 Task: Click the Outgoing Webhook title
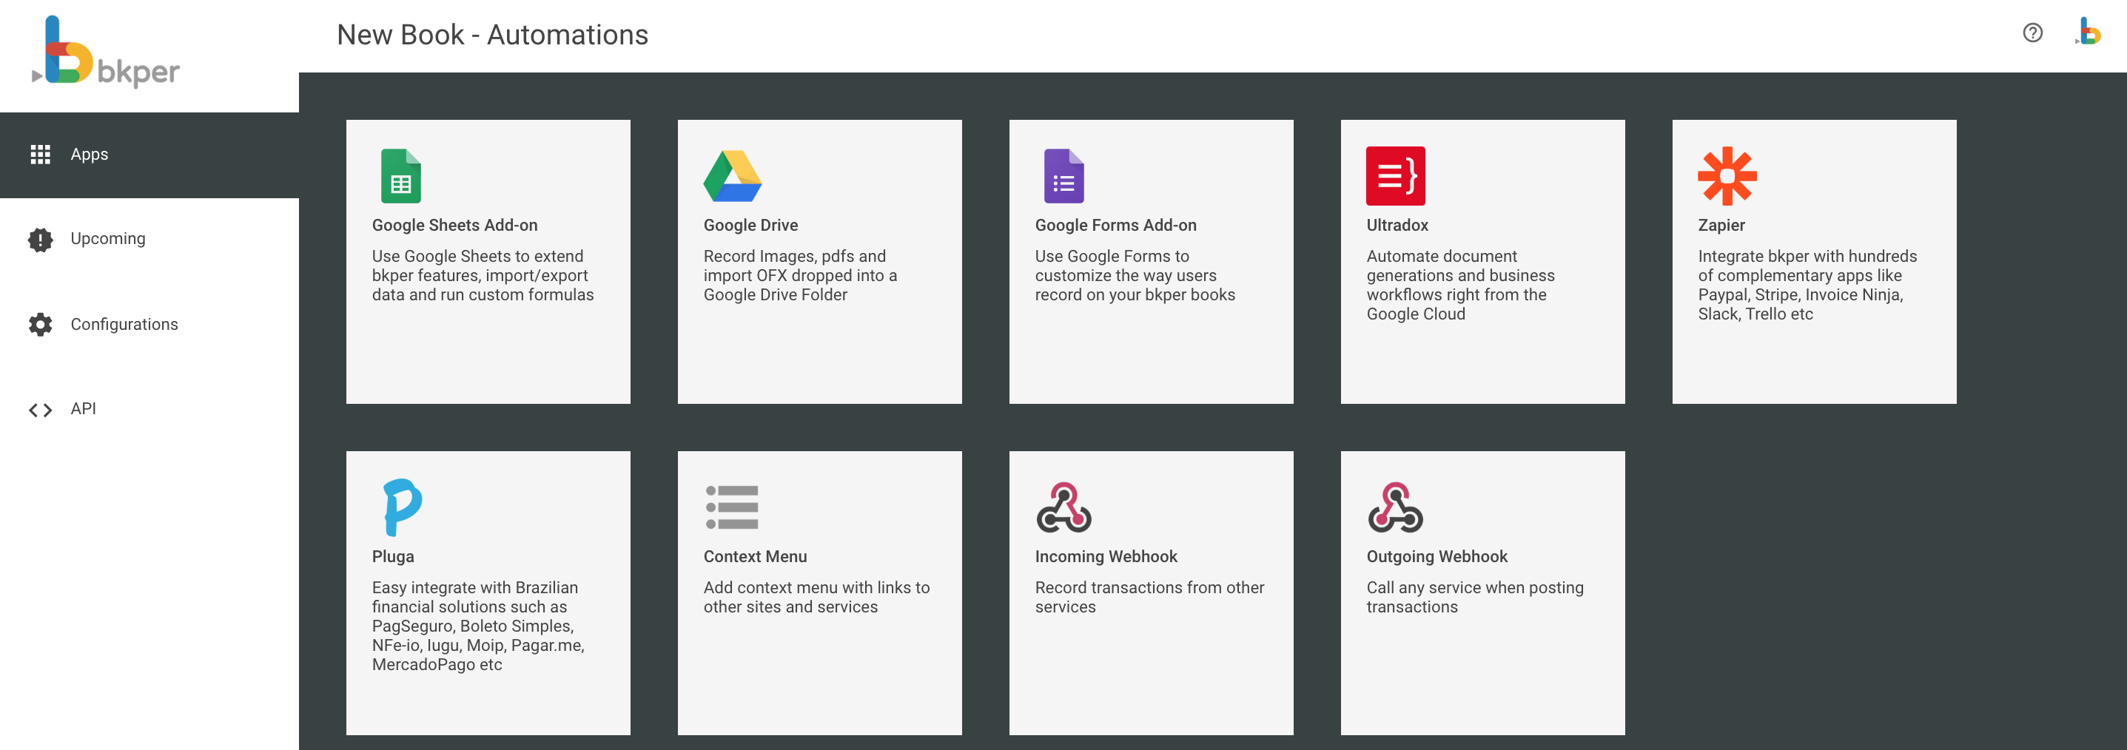pyautogui.click(x=1436, y=556)
